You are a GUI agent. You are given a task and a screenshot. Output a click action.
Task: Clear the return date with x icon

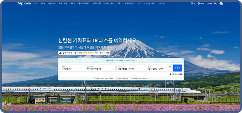[x=170, y=66]
